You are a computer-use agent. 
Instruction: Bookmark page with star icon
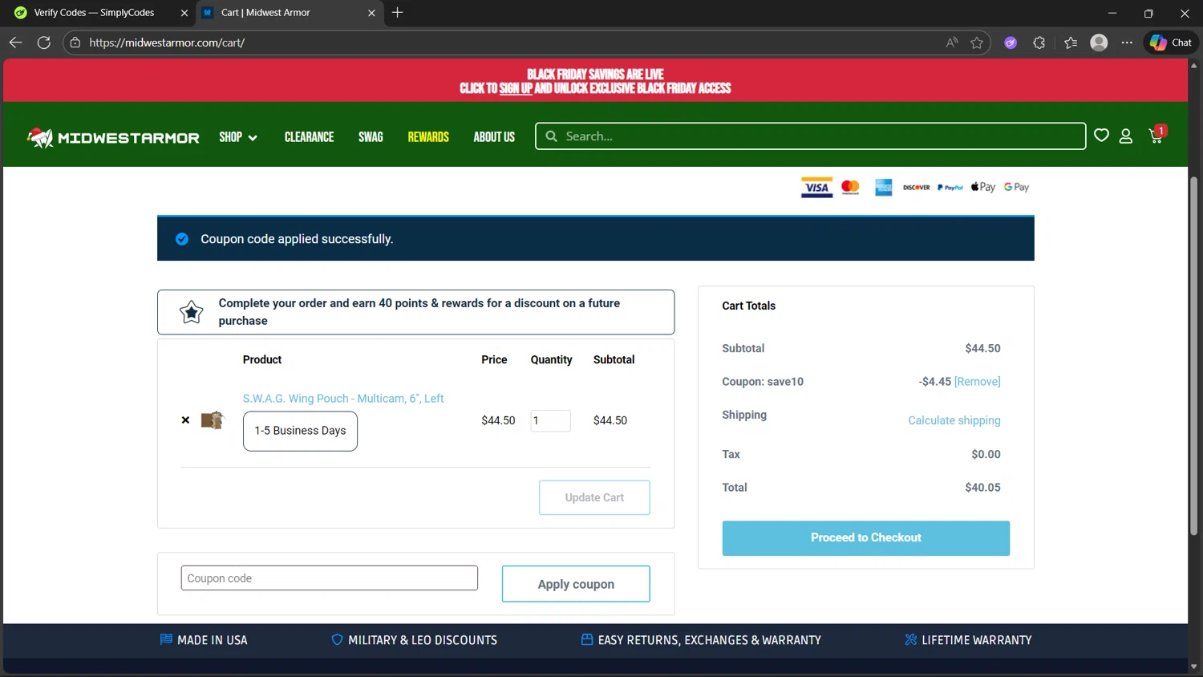[x=977, y=43]
